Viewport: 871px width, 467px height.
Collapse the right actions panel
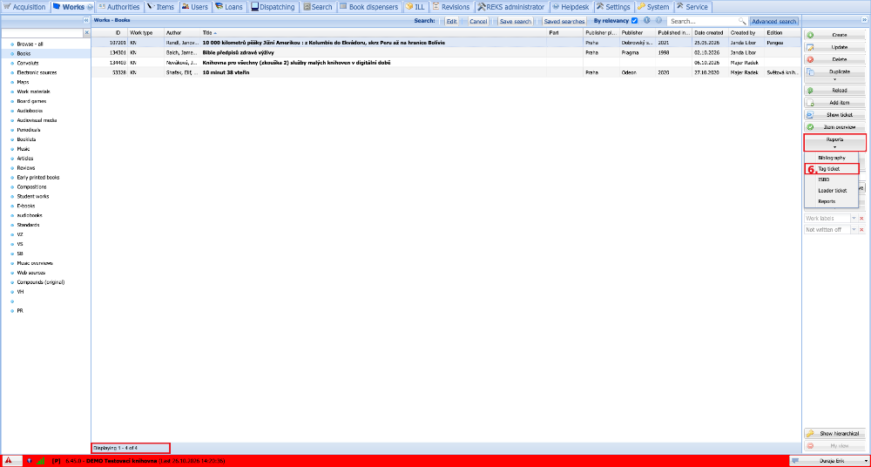(865, 20)
